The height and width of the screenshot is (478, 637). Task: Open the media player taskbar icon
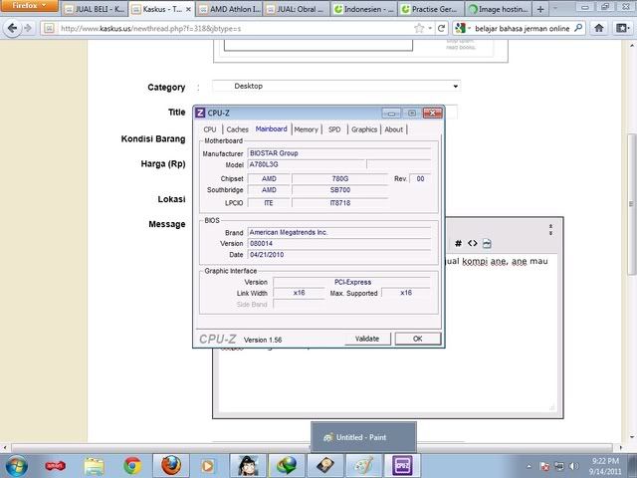point(208,466)
